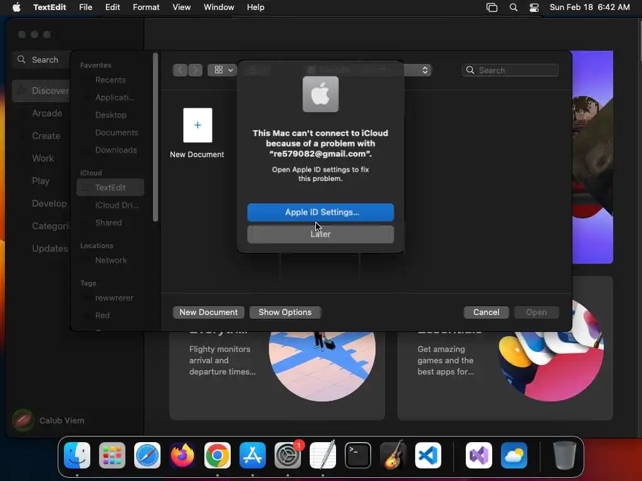Open Finder from the Dock
The image size is (642, 481).
point(77,455)
